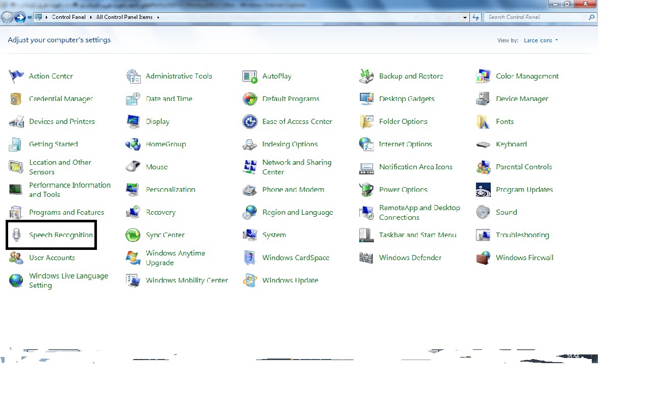The height and width of the screenshot is (408, 653).
Task: Select Control Panel in the address breadcrumb
Action: (x=69, y=17)
